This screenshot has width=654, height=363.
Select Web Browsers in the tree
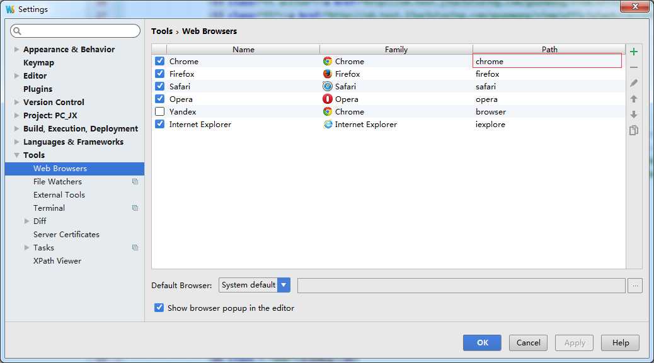[74, 169]
